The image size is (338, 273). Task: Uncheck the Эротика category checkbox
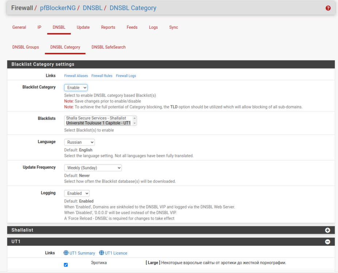[66, 265]
